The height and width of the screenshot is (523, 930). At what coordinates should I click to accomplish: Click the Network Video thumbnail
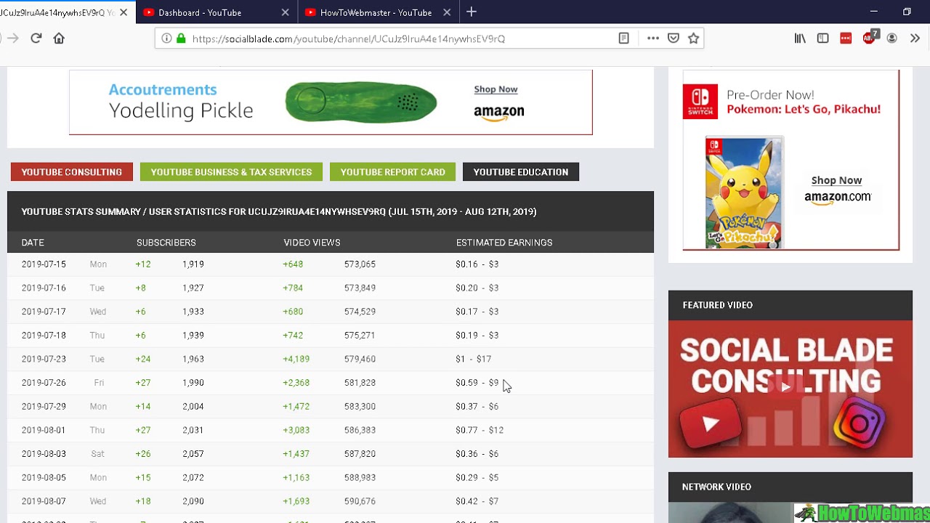pos(730,513)
